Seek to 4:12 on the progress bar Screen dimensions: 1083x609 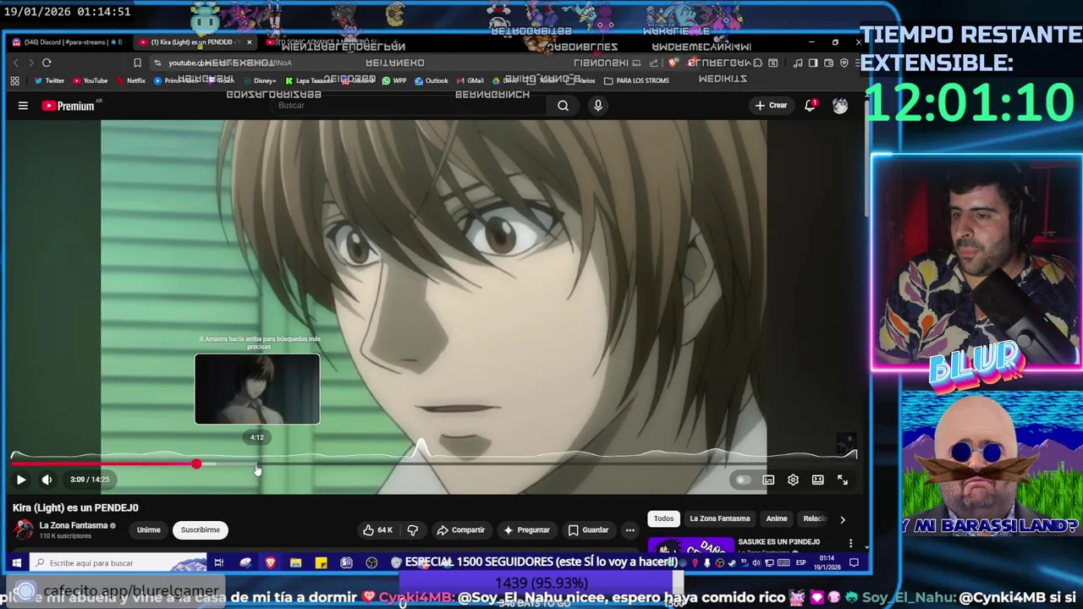click(257, 464)
